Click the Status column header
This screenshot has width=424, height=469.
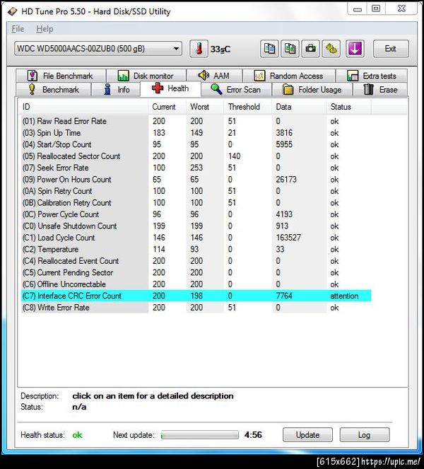(x=348, y=107)
